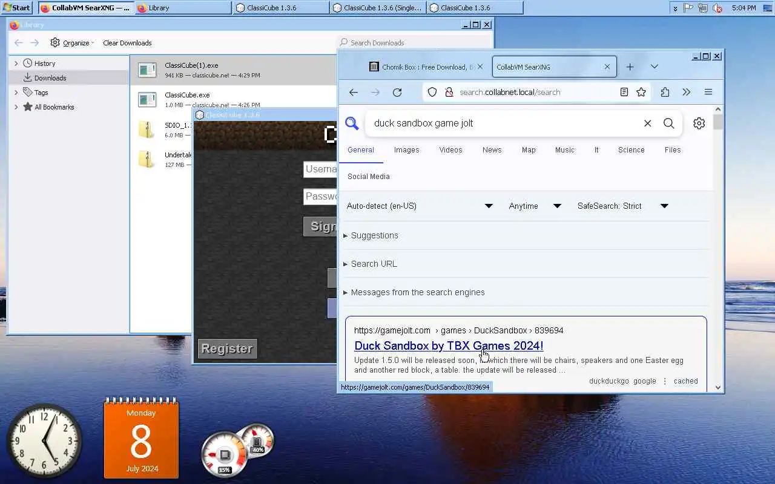Click the search query input field
775x484 pixels.
pyautogui.click(x=506, y=123)
